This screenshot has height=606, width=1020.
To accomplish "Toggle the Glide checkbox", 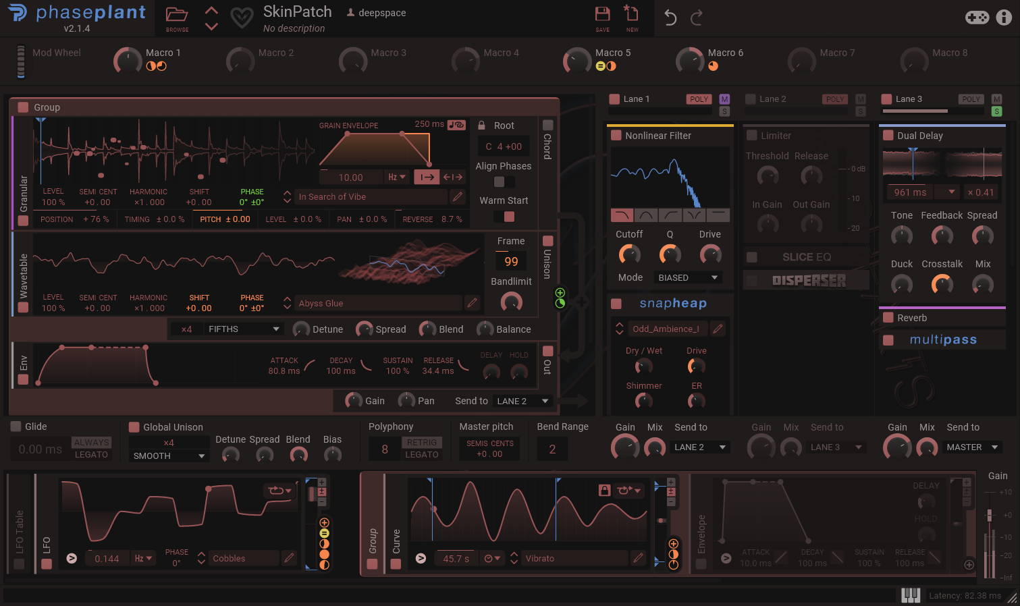I will [x=16, y=426].
